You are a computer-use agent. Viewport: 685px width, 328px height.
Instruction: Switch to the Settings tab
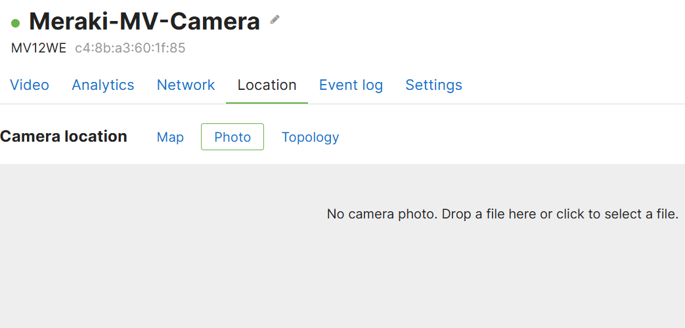coord(434,85)
